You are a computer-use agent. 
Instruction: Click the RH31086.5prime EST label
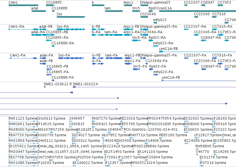[23, 163]
